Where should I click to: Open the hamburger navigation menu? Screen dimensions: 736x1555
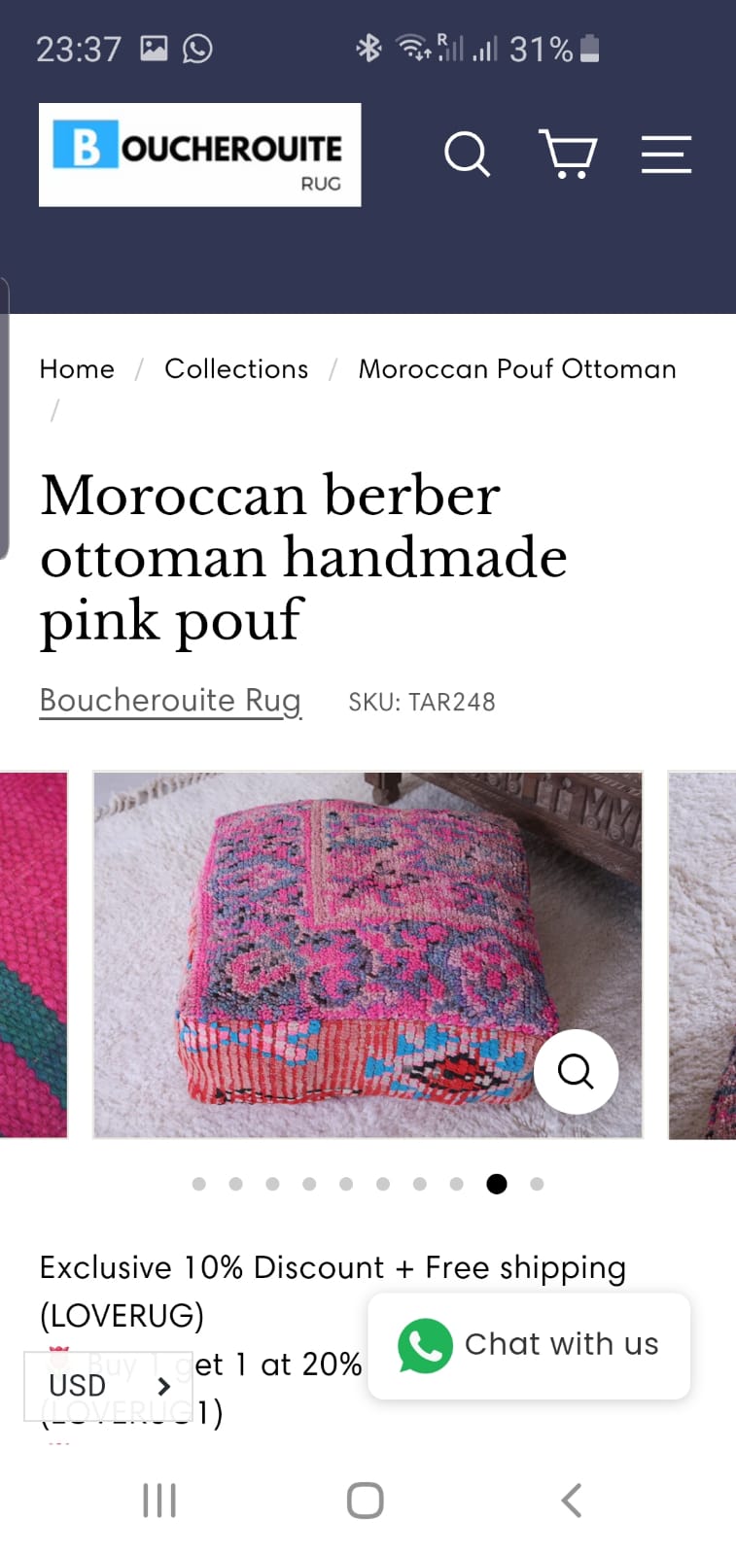coord(666,155)
